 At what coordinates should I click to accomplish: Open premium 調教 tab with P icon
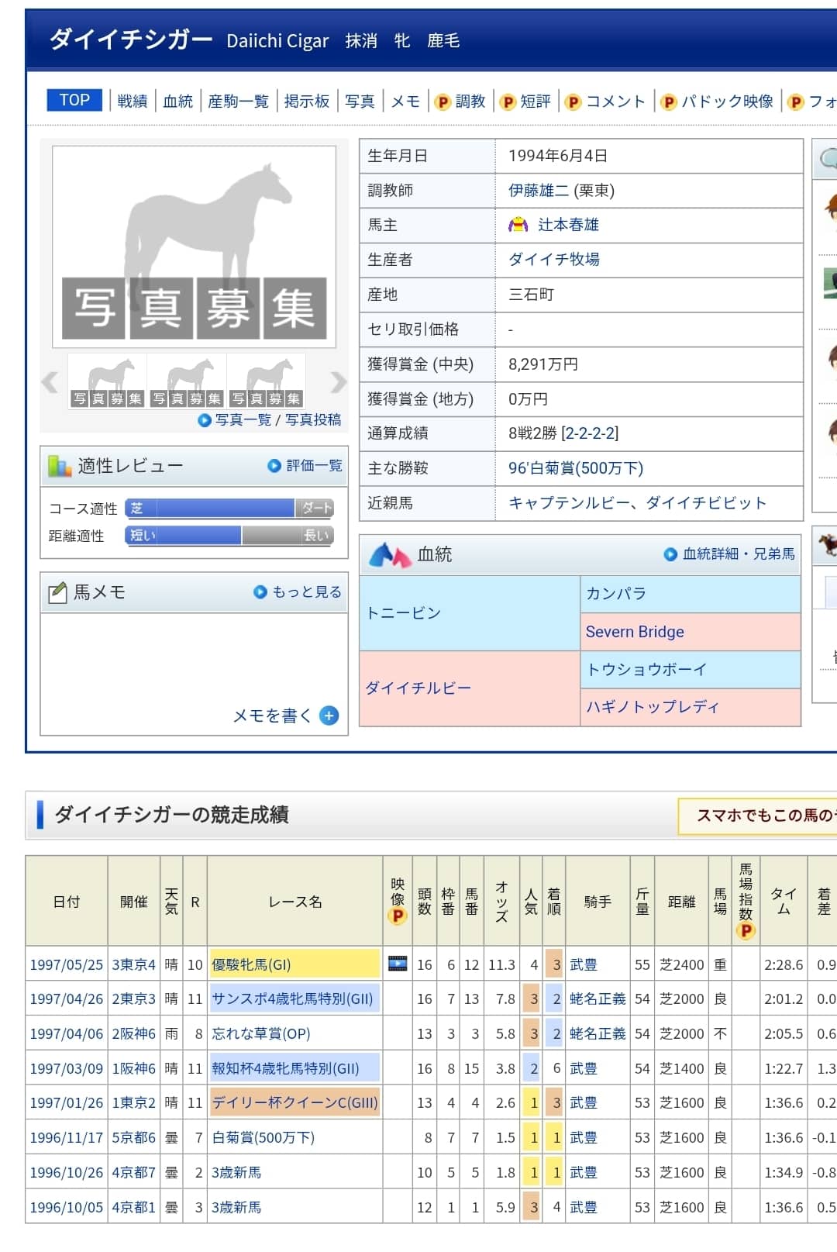tap(460, 102)
